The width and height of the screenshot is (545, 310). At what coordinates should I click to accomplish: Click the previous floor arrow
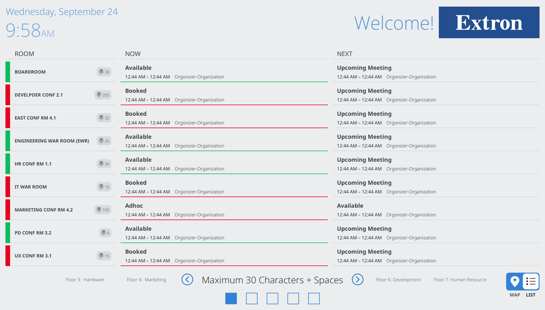[x=187, y=280]
